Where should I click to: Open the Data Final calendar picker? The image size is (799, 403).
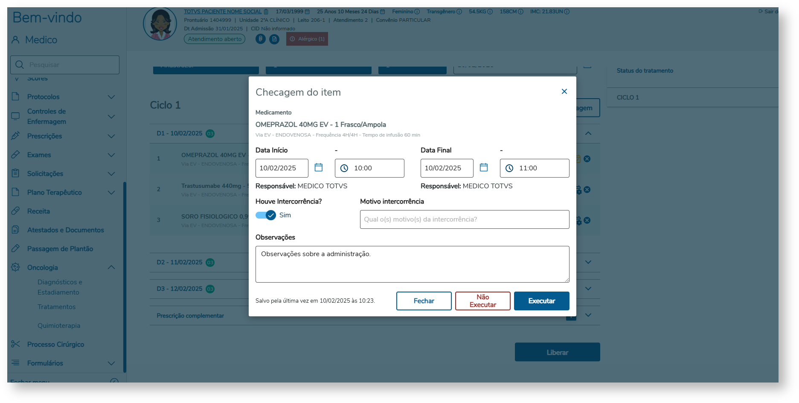click(x=484, y=167)
